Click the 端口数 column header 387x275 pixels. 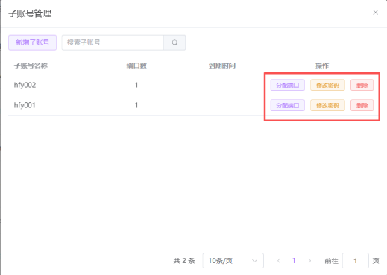pos(136,66)
